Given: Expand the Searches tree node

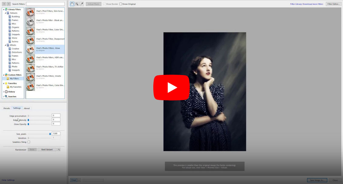Looking at the screenshot, I should pos(4,97).
